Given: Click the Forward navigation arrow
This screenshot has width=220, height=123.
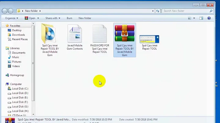Looking at the screenshot, I should (10, 11).
